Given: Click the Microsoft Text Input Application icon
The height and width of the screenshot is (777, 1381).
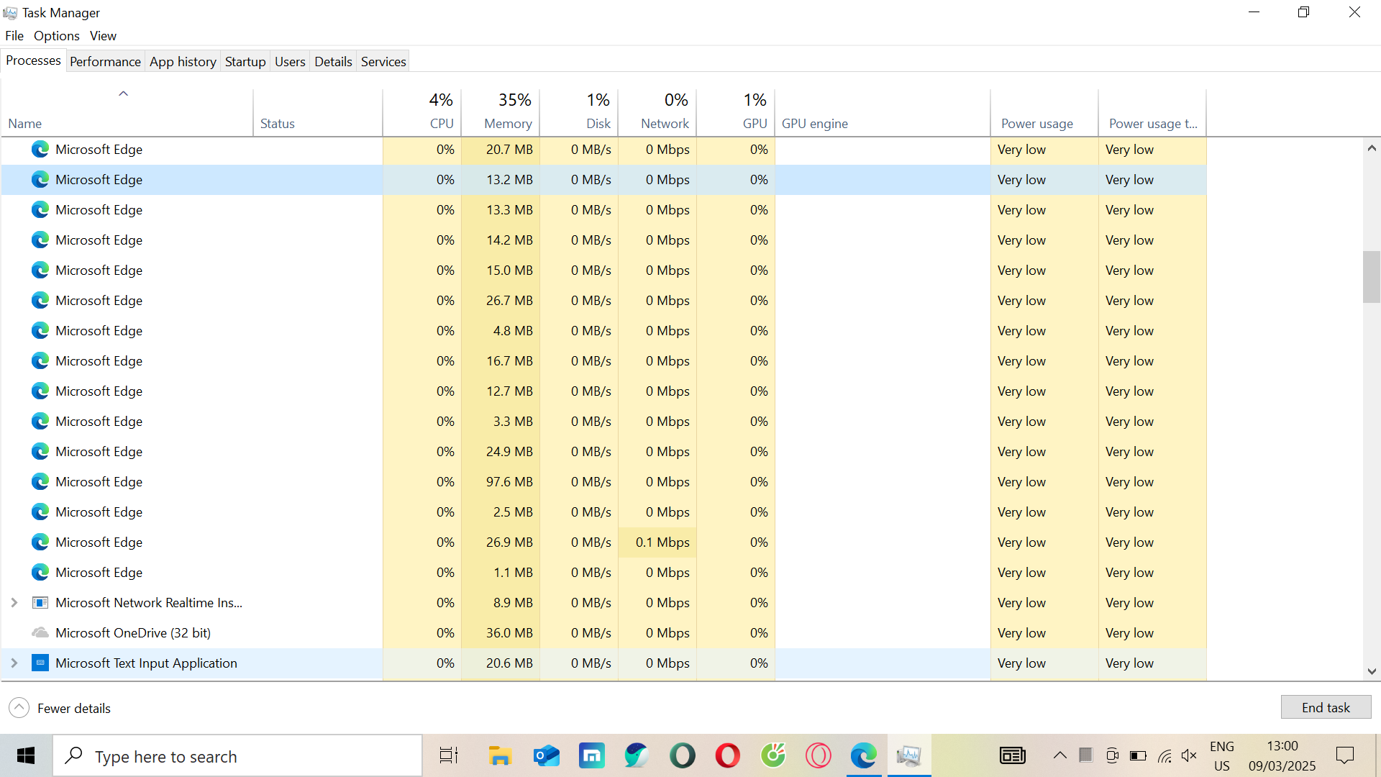Looking at the screenshot, I should 40,663.
